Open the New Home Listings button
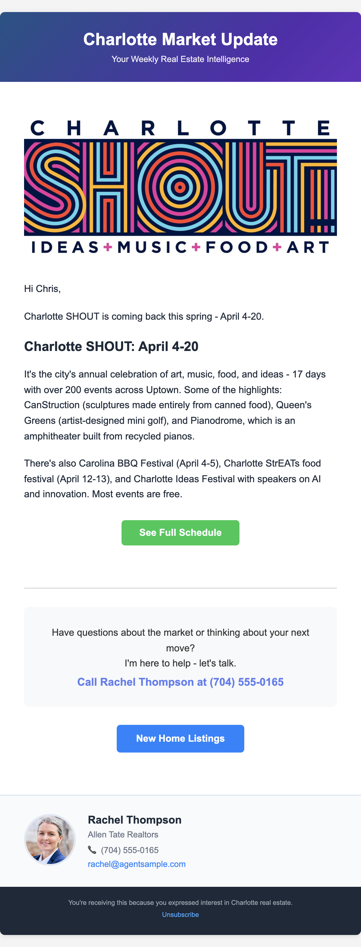The width and height of the screenshot is (361, 947). pos(180,739)
